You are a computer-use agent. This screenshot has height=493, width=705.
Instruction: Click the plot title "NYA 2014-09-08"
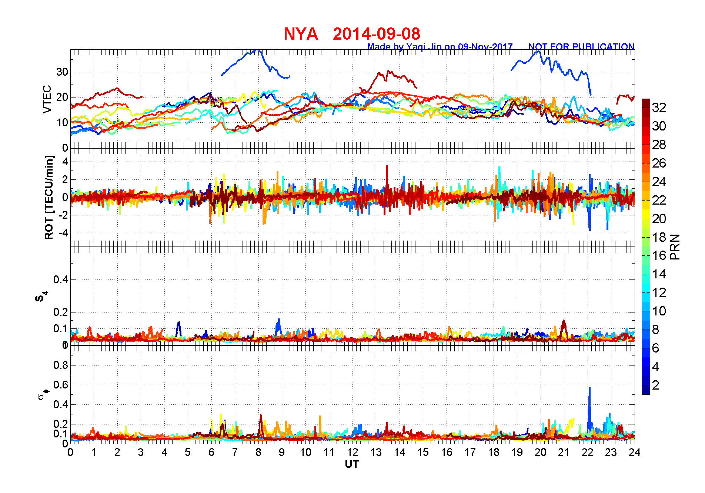pyautogui.click(x=352, y=34)
